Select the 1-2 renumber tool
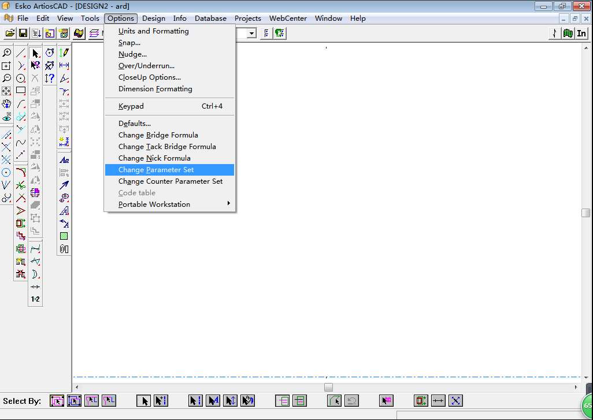This screenshot has height=420, width=593. [x=35, y=299]
